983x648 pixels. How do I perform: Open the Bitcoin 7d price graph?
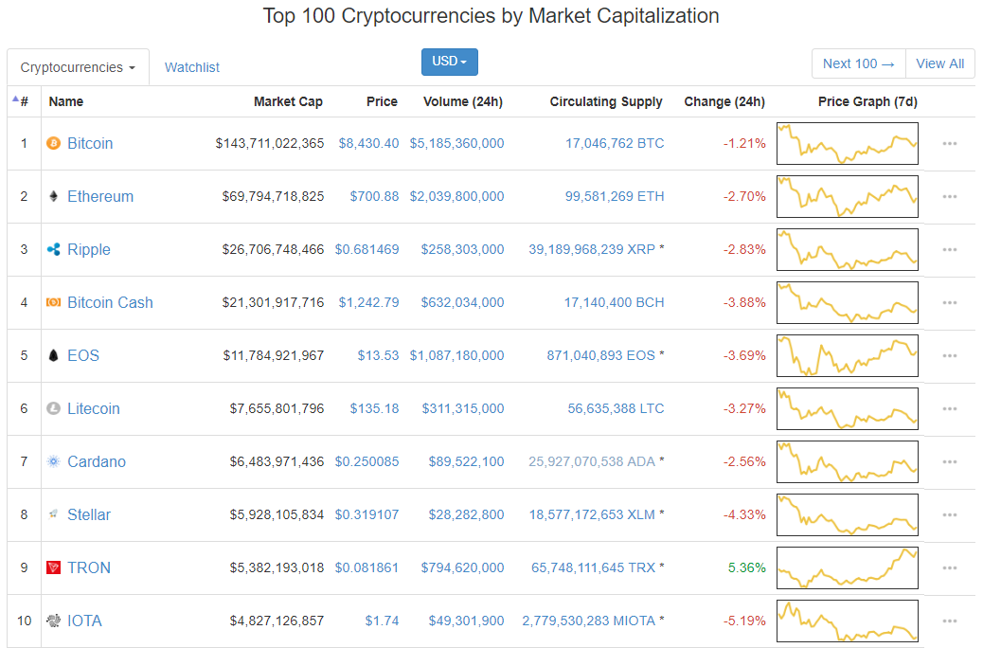[x=847, y=144]
